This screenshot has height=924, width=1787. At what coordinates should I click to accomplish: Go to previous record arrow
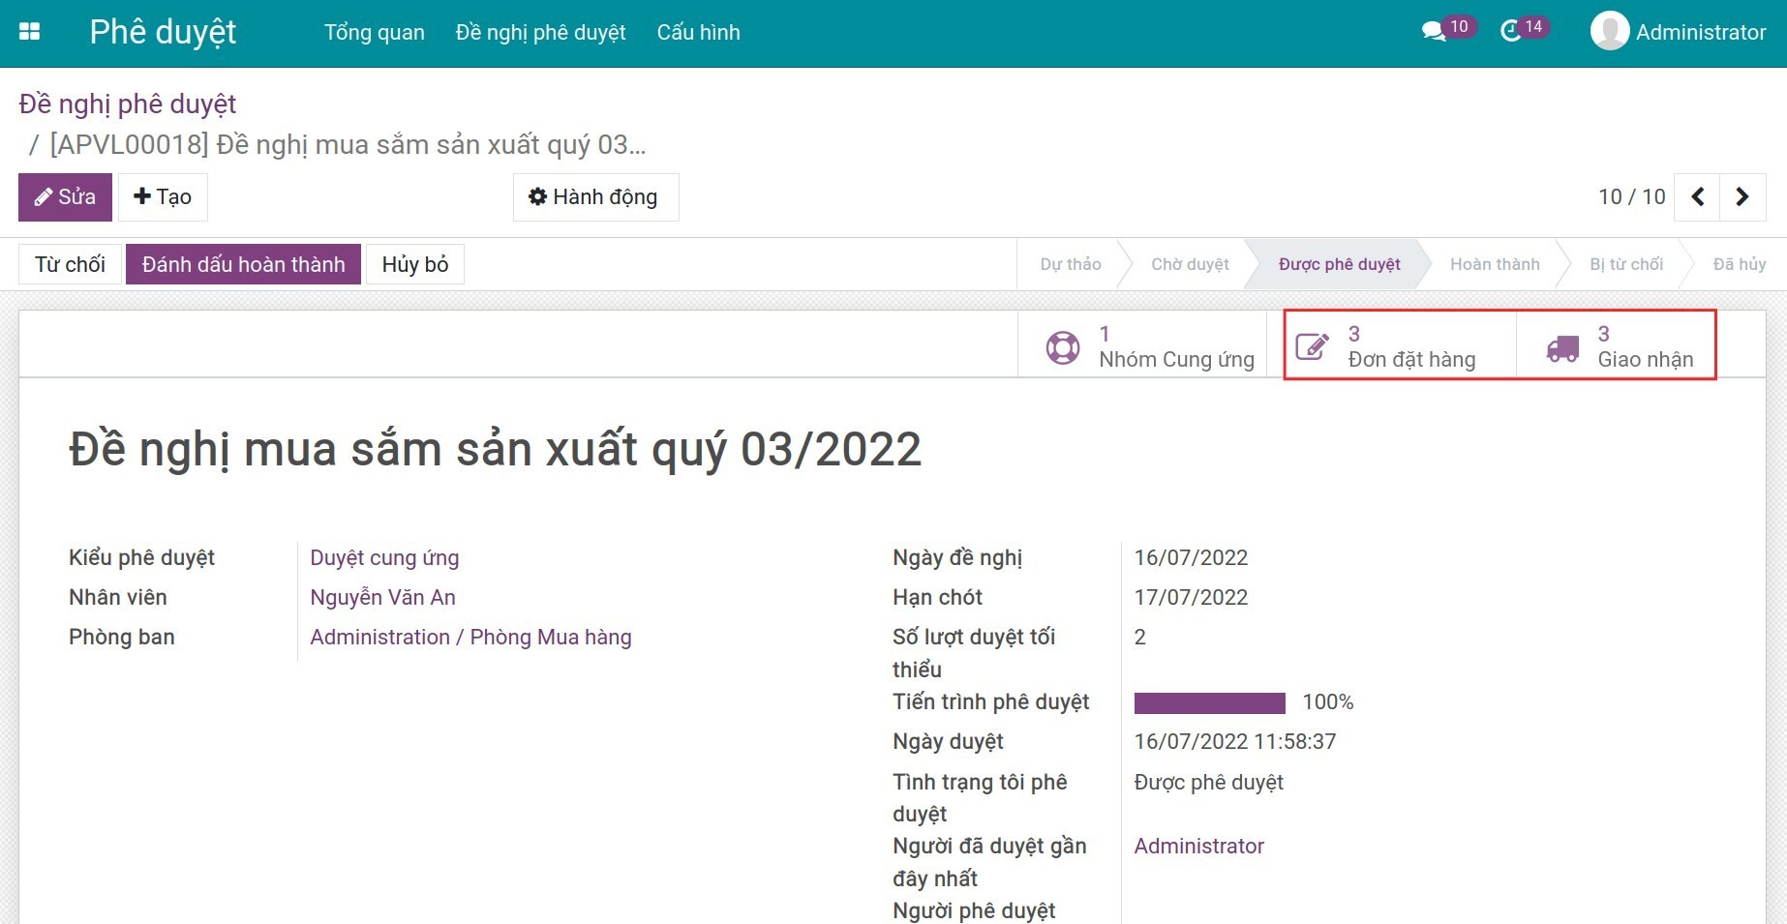[1698, 197]
